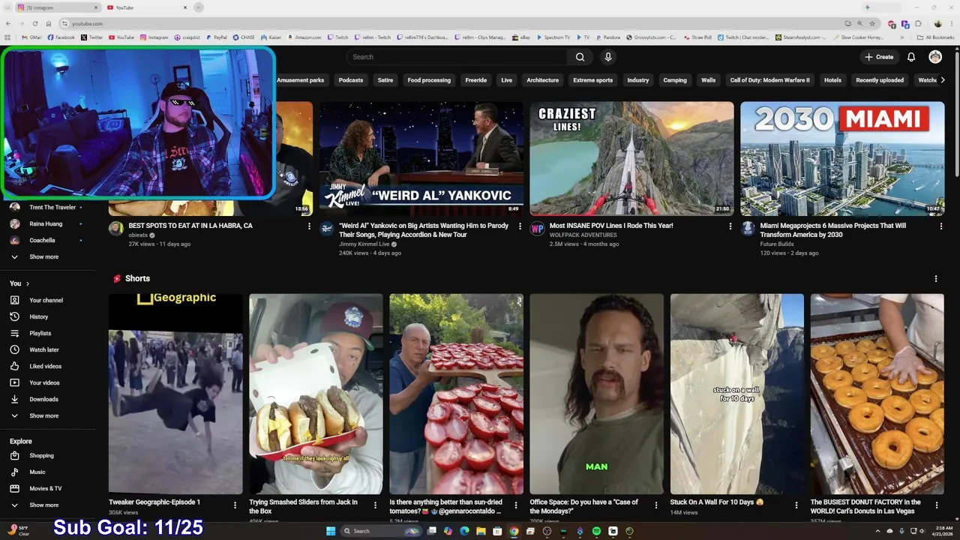Play the Craziest Lines POV thumbnail
The image size is (960, 540).
(x=631, y=158)
